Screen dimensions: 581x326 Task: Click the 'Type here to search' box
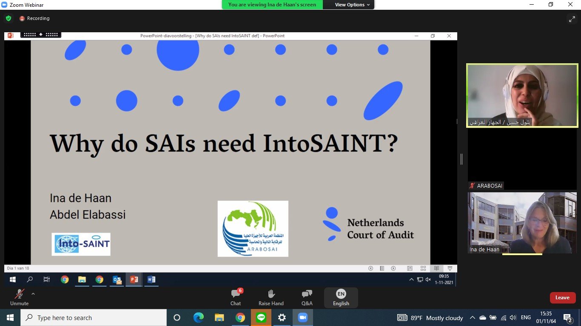[x=94, y=318]
